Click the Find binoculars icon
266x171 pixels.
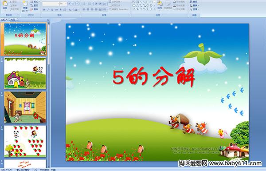coord(191,2)
